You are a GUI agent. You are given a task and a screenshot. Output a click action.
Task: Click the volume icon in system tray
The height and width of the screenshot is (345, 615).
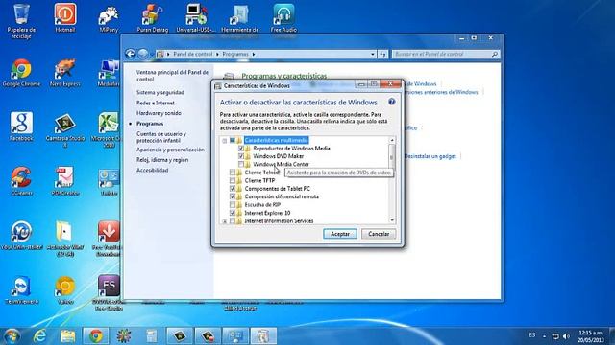click(566, 336)
